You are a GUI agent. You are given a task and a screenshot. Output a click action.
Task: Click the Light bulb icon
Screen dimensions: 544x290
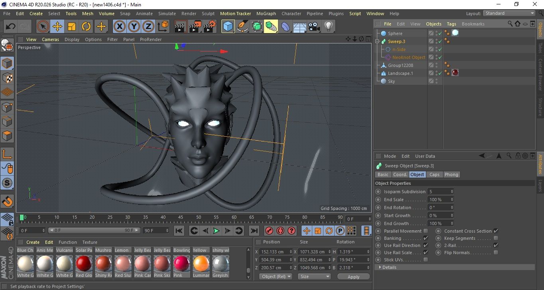pos(328,27)
